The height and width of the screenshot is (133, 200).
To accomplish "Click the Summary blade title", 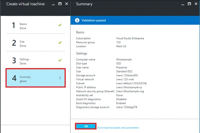I will pyautogui.click(x=84, y=4).
